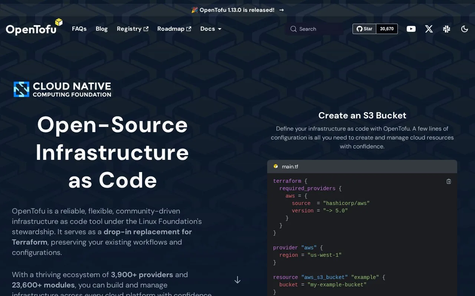Click the 'drop-in replacement for Terraform' text
Viewport: 475px width, 296px height.
102,237
